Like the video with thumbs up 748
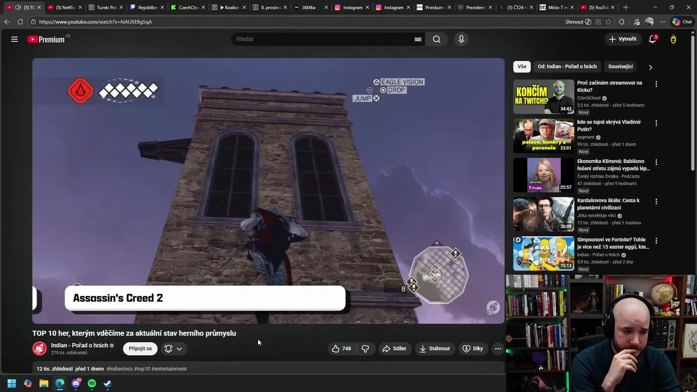Screen dimensions: 697x392 [341, 348]
